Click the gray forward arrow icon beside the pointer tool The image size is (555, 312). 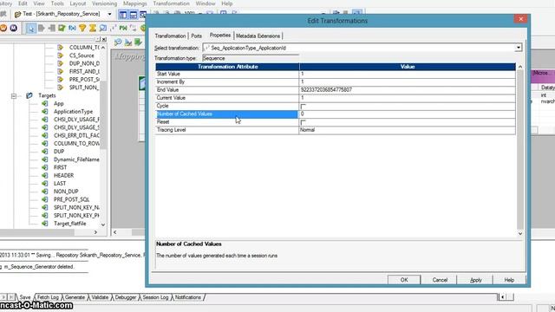(x=42, y=28)
